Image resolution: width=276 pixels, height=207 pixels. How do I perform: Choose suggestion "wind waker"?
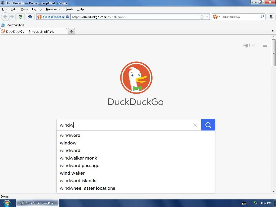[136, 173]
